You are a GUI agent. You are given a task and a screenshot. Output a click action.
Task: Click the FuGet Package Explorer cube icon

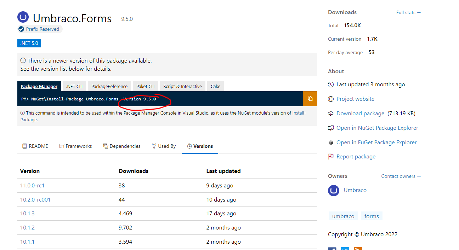[x=331, y=143]
